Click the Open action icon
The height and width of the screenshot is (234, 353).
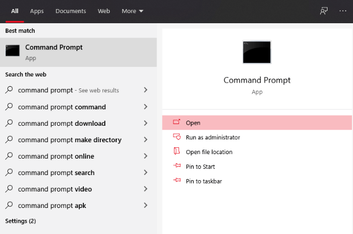tap(176, 122)
